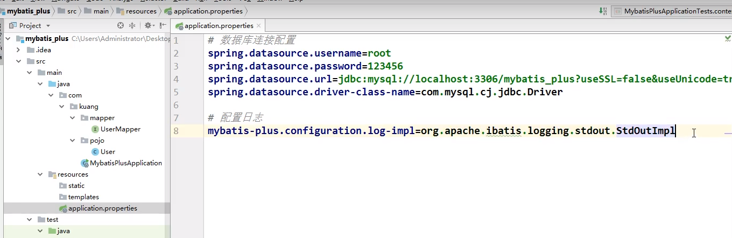Collapse the resources folder node
The height and width of the screenshot is (238, 732).
(x=40, y=174)
